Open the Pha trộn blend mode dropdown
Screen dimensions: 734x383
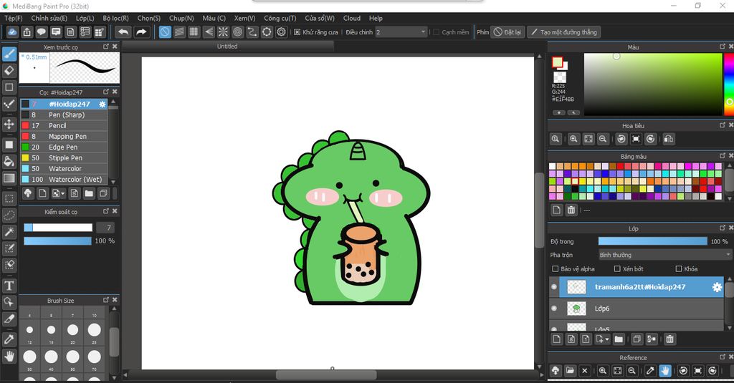[664, 255]
